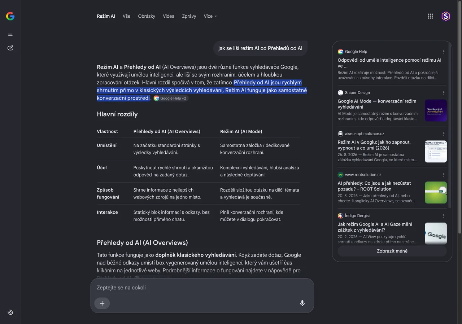Viewport: 462px width, 324px height.
Task: Open options menu for the www.rootsolution.cz source
Action: tap(444, 175)
